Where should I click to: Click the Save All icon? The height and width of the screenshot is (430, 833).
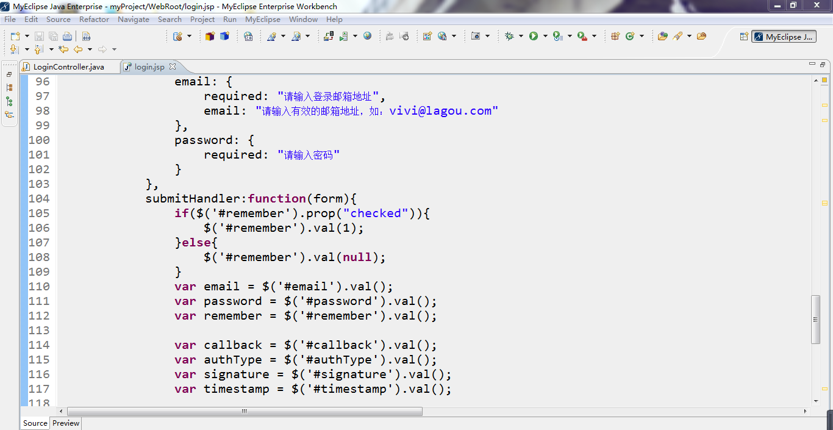[x=52, y=37]
